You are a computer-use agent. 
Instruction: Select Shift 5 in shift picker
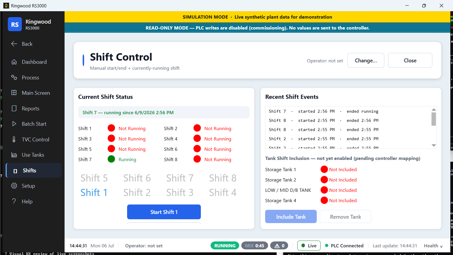(94, 178)
